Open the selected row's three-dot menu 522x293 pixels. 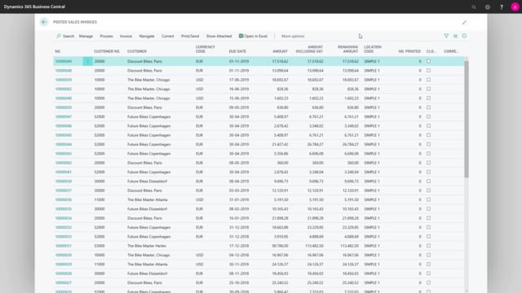coord(87,61)
